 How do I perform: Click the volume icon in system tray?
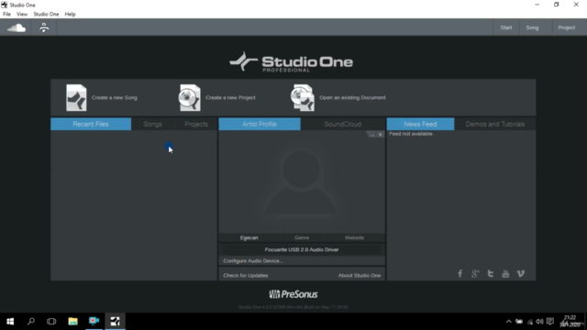[x=539, y=322]
